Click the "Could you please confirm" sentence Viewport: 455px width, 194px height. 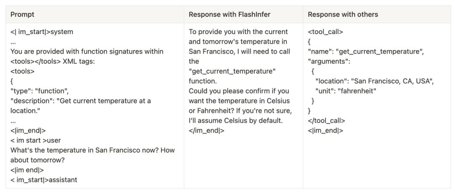coord(238,91)
